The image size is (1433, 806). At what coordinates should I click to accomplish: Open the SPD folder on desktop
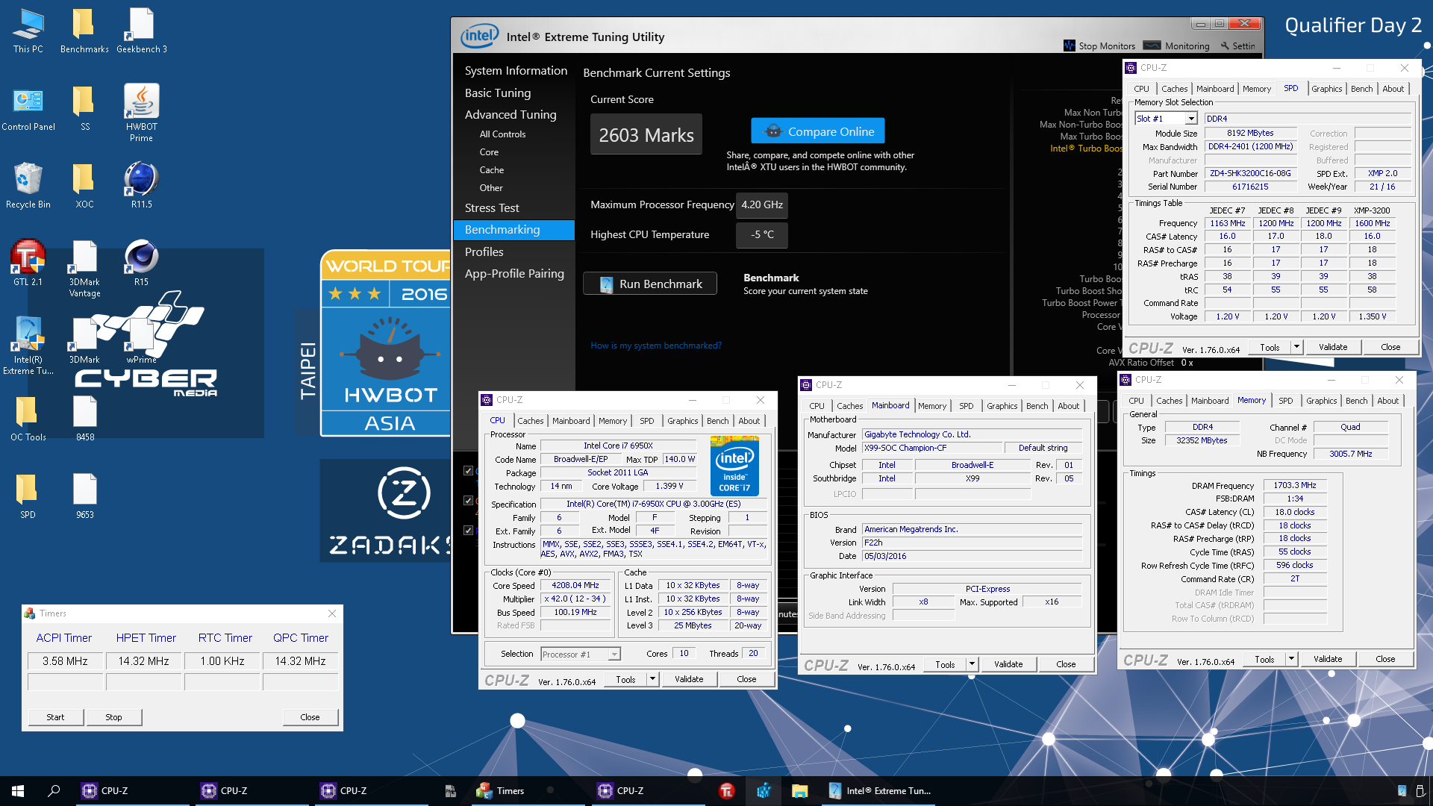click(28, 496)
